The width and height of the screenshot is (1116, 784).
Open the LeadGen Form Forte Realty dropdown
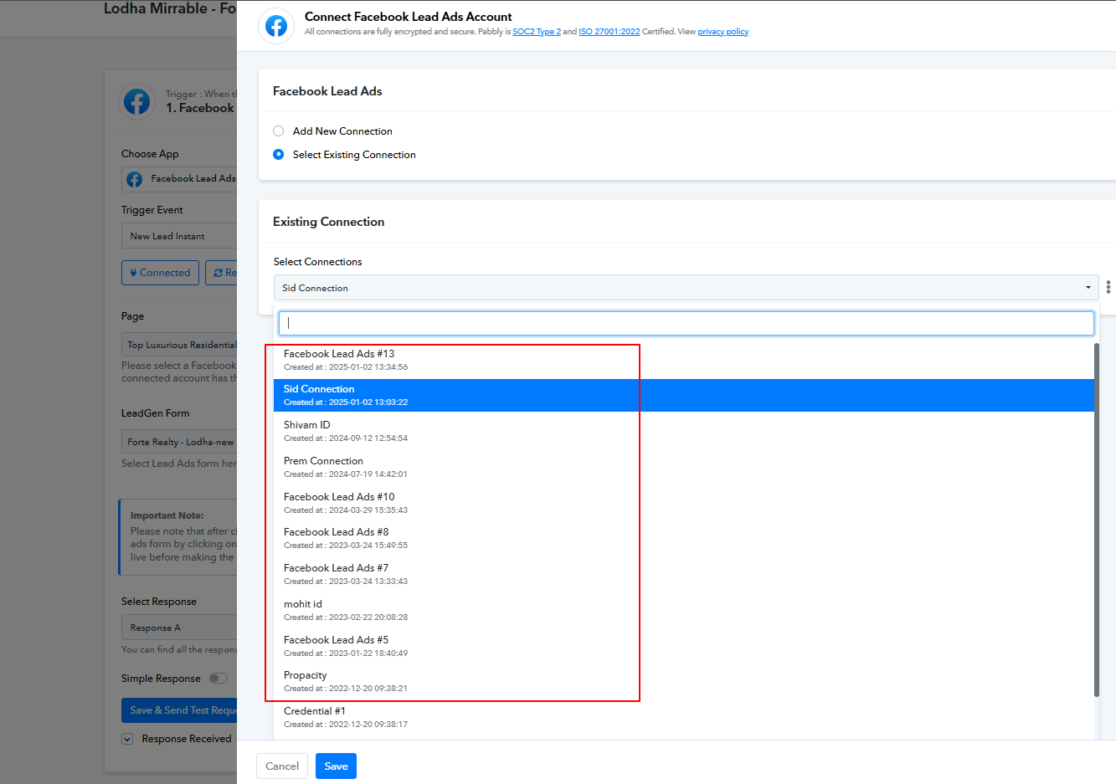(179, 442)
